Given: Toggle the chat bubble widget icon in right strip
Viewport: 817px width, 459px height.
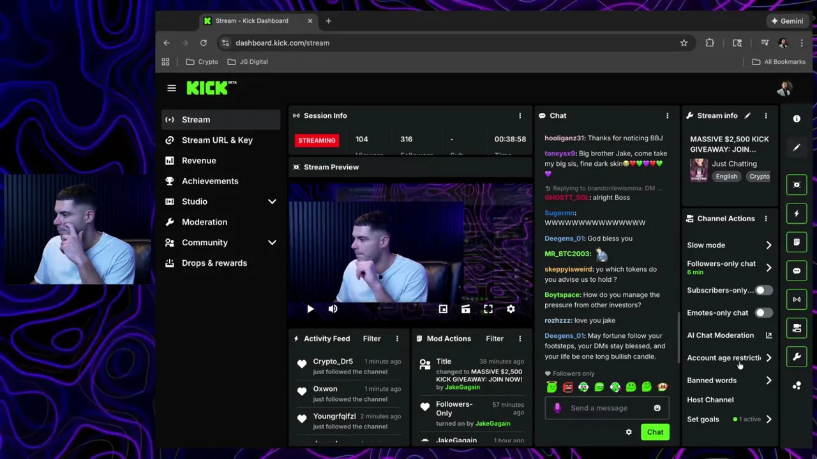Looking at the screenshot, I should coord(797,271).
